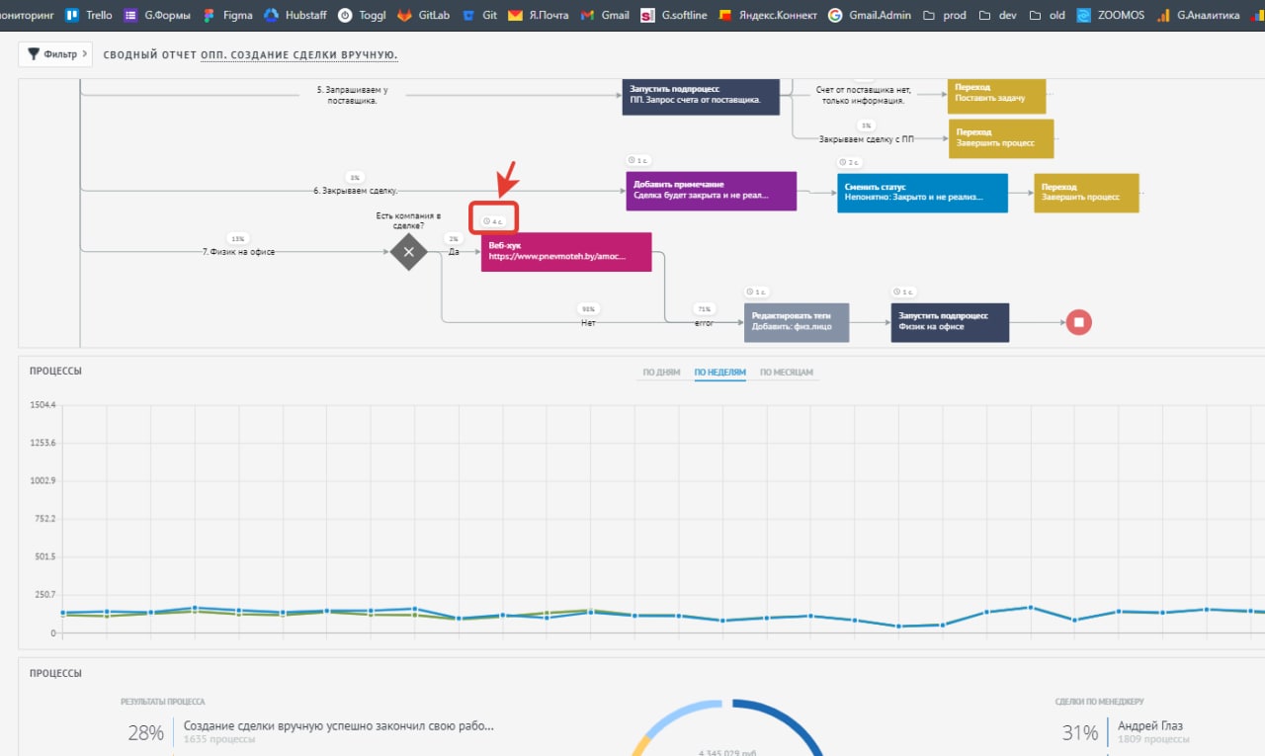Click the Есть компания в сделке? label
Screen dimensions: 1265x756
[408, 219]
